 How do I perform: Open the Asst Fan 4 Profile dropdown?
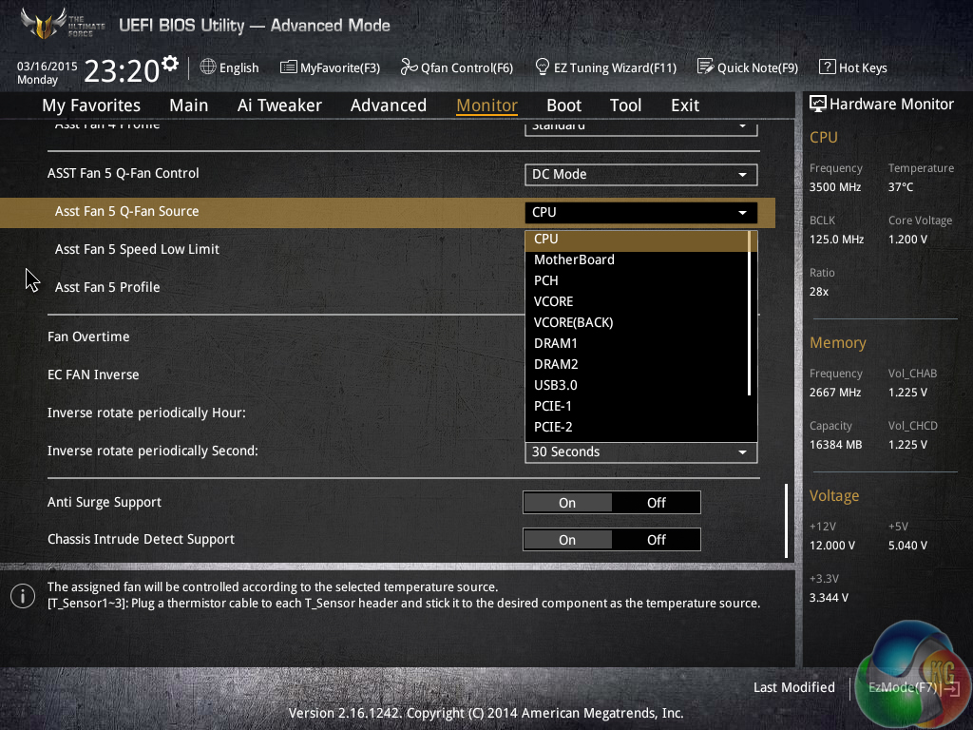coord(640,128)
